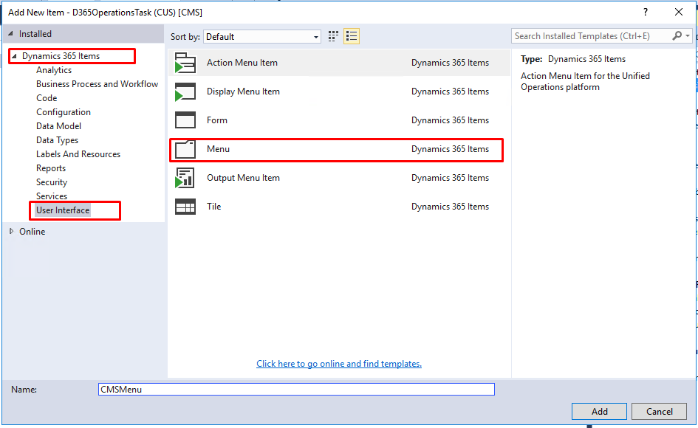Viewport: 698px width, 428px height.
Task: Select the Display Menu Item label
Action: (244, 92)
